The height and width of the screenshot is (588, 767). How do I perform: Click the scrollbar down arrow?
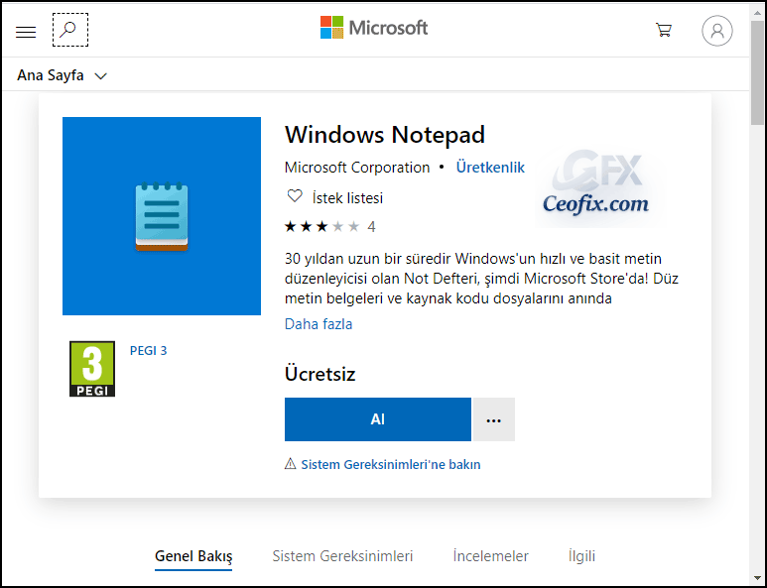pos(758,579)
